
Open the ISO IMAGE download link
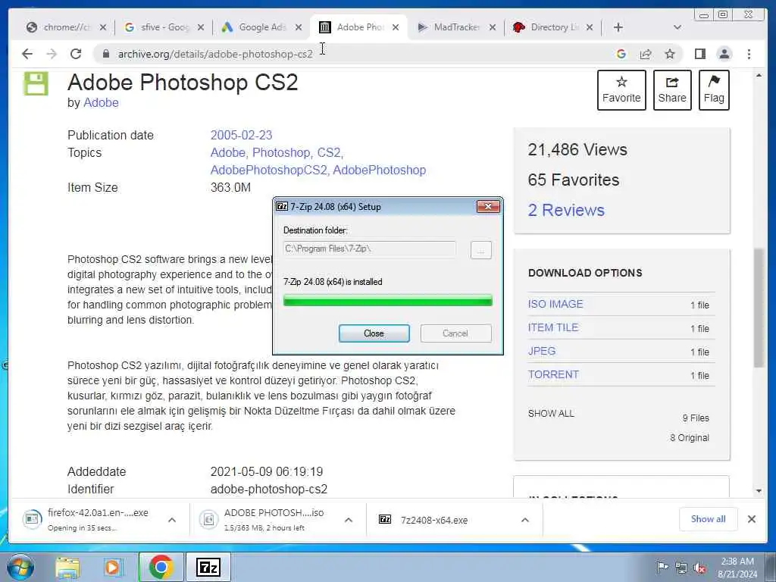(555, 304)
